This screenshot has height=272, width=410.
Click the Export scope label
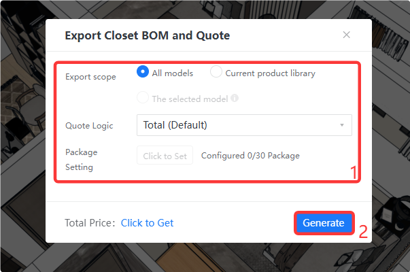click(90, 77)
